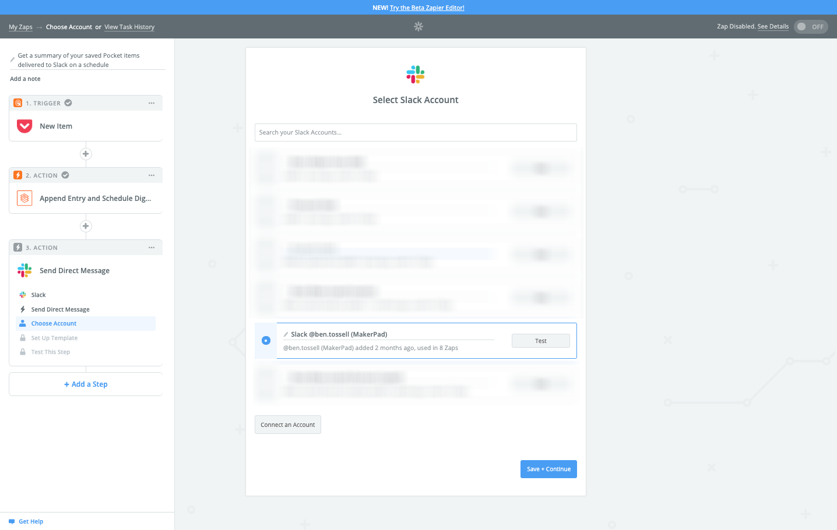Click the Slack logo above Select Slack Account
Viewport: 837px width, 530px height.
point(416,75)
